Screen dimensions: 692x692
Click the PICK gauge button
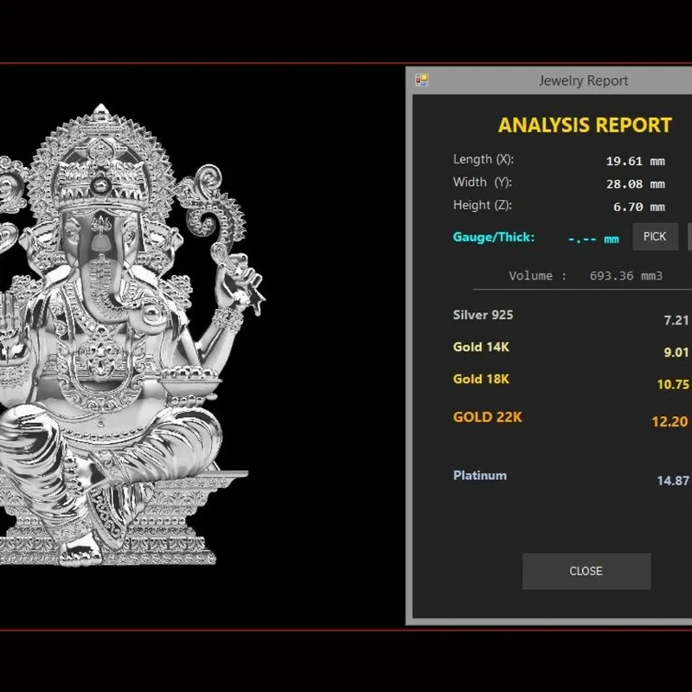click(x=655, y=237)
